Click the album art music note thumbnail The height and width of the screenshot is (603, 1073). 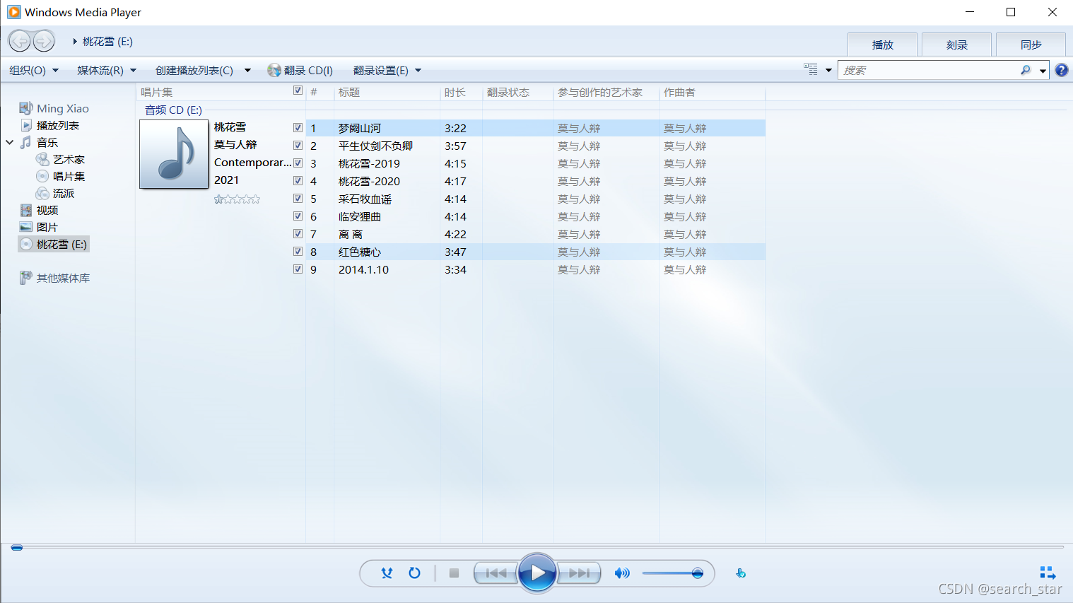[x=174, y=154]
